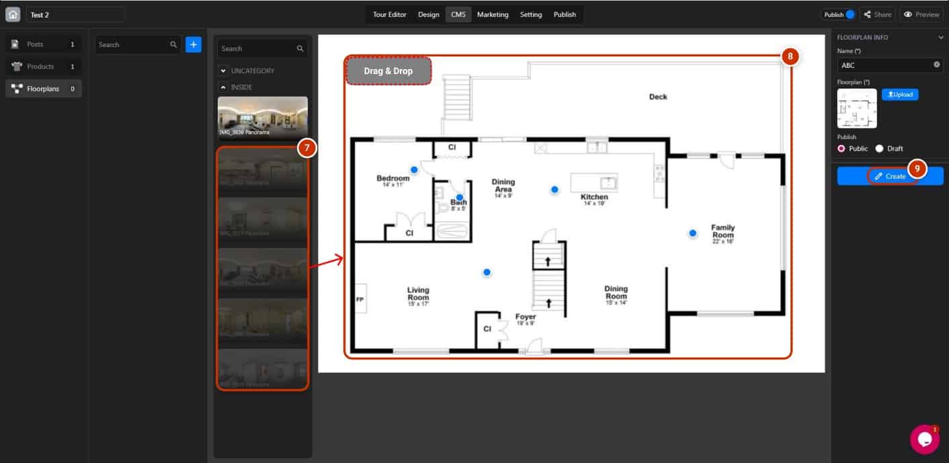Expand the UNCATEGORY section

coord(222,71)
